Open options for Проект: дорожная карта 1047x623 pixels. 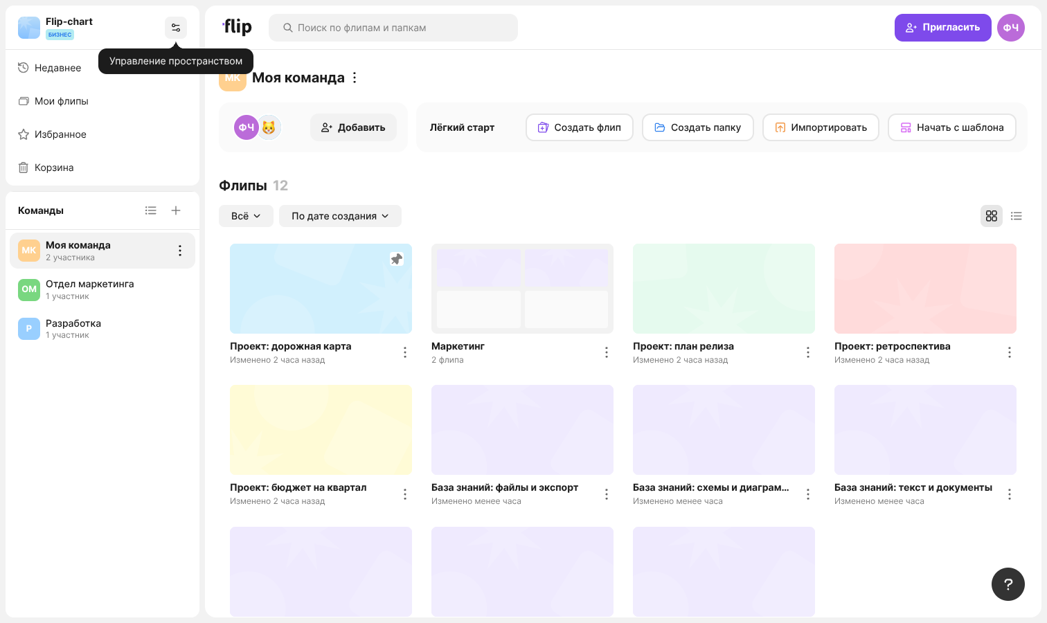click(x=405, y=352)
